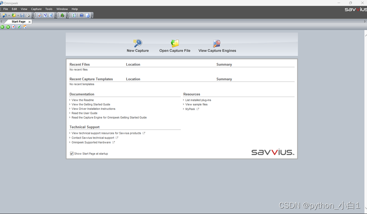The image size is (367, 214).
Task: Open the File menu
Action: [x=6, y=9]
